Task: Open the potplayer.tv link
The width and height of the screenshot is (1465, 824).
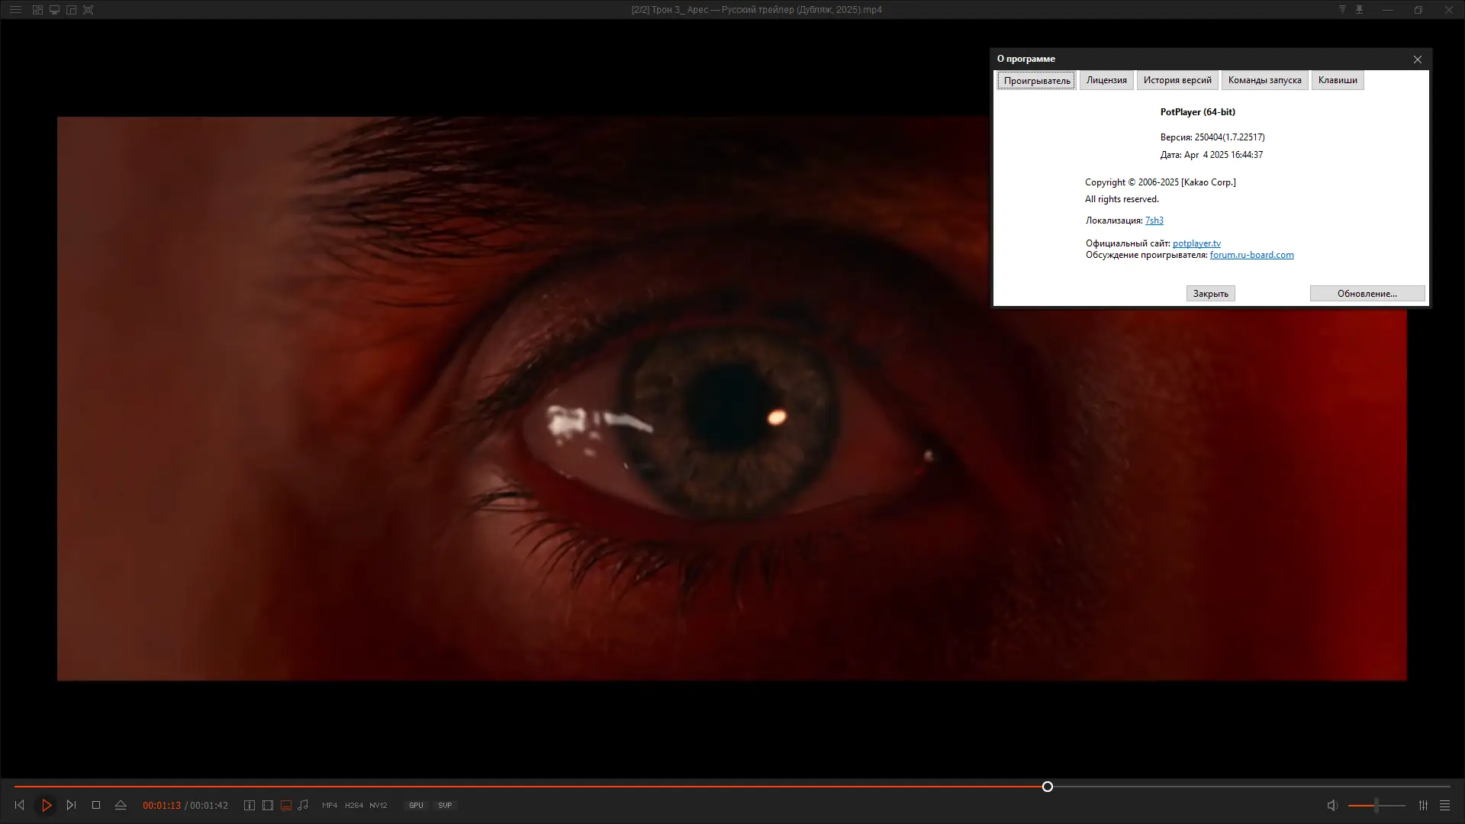Action: point(1196,243)
